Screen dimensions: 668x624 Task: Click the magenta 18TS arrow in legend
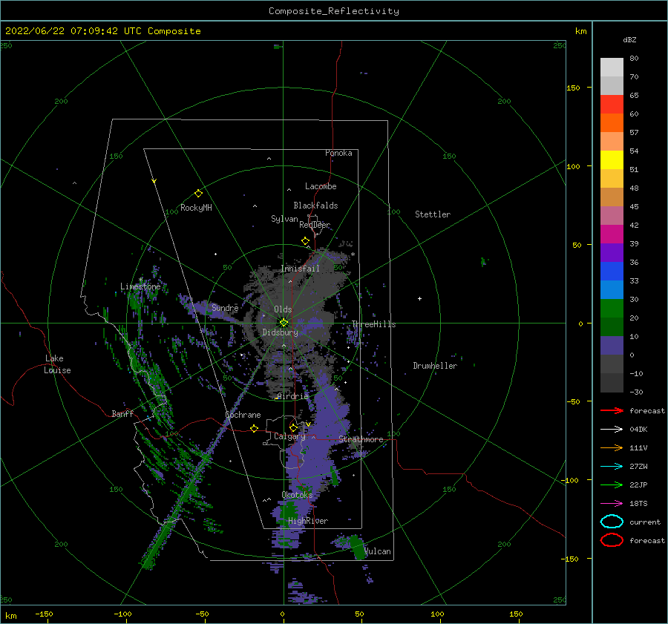612,504
